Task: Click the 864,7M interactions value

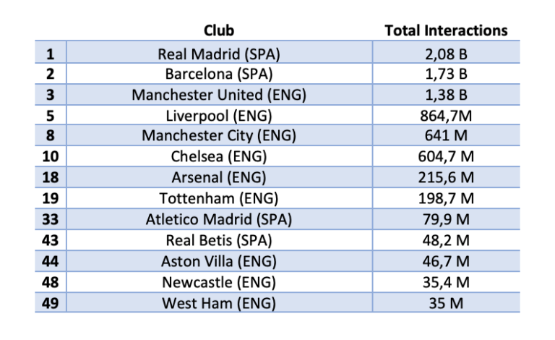Action: tap(446, 115)
